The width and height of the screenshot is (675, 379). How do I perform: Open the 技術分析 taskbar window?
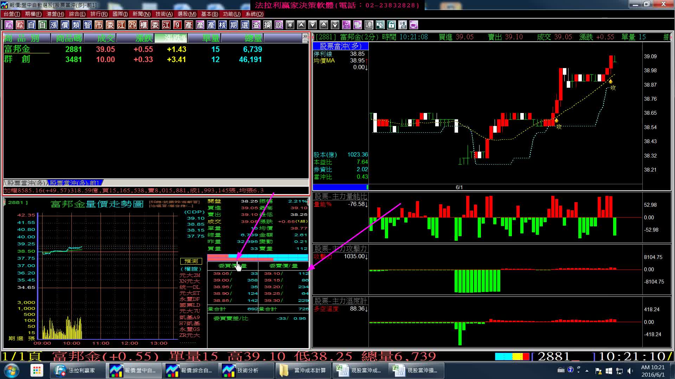tap(246, 371)
